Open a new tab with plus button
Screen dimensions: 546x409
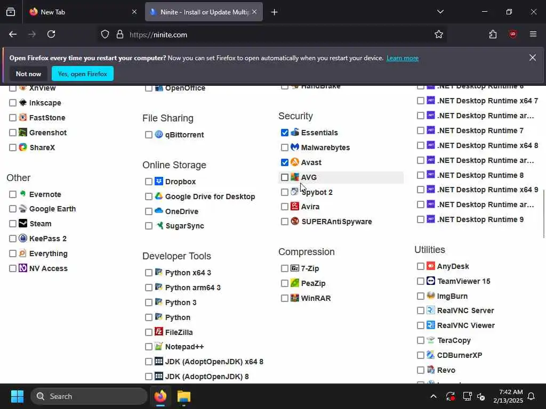275,12
